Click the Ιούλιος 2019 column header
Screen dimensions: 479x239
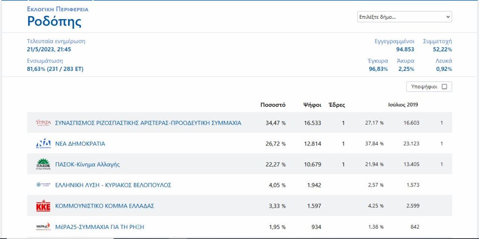(403, 105)
